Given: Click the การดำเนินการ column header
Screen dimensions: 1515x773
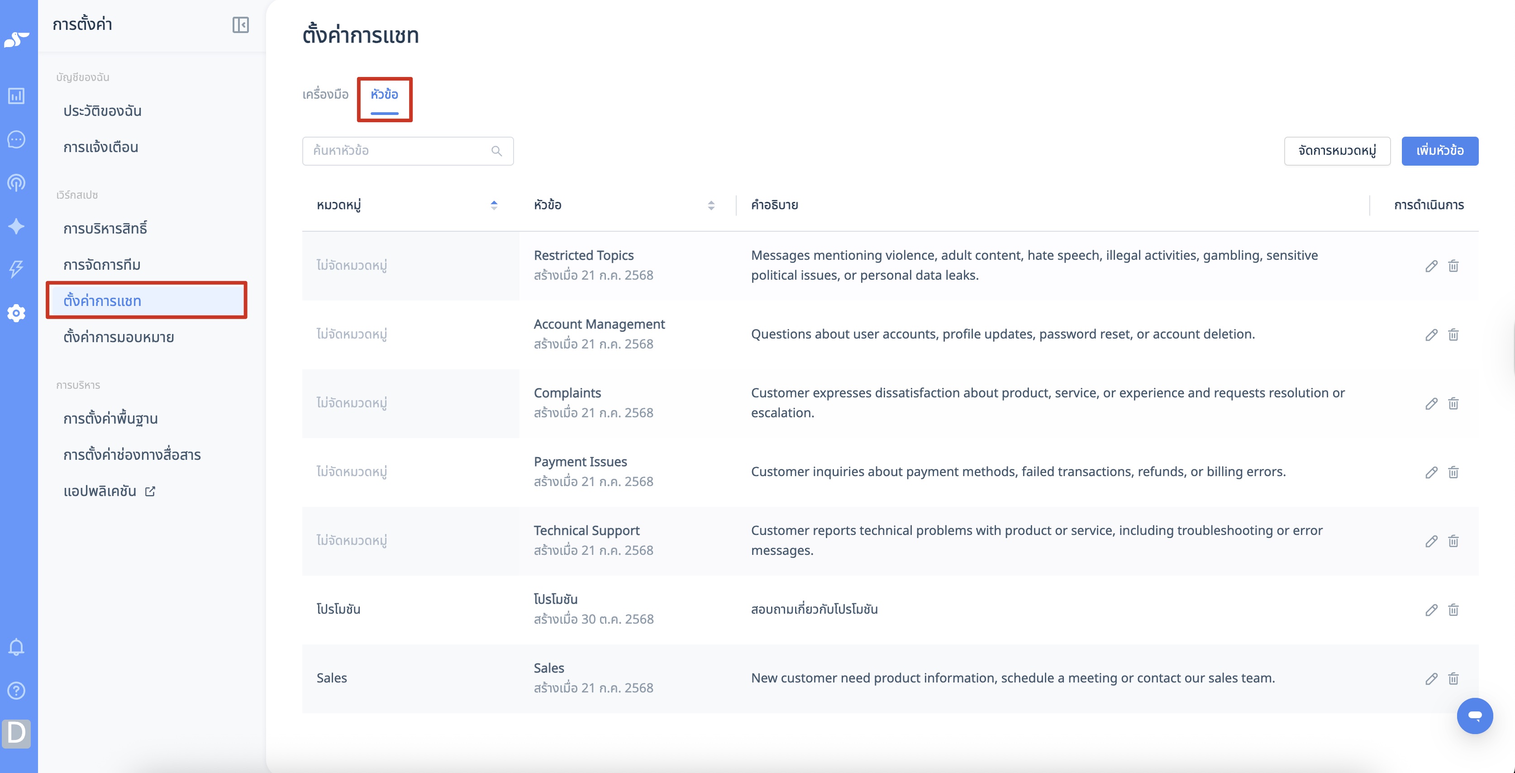Looking at the screenshot, I should coord(1429,205).
